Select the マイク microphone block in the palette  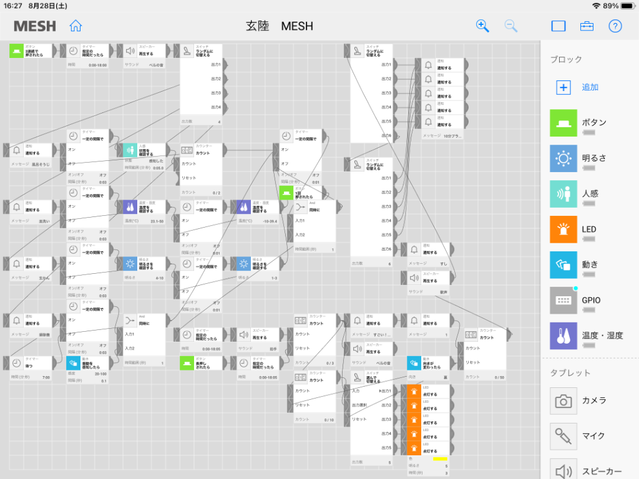pos(563,436)
